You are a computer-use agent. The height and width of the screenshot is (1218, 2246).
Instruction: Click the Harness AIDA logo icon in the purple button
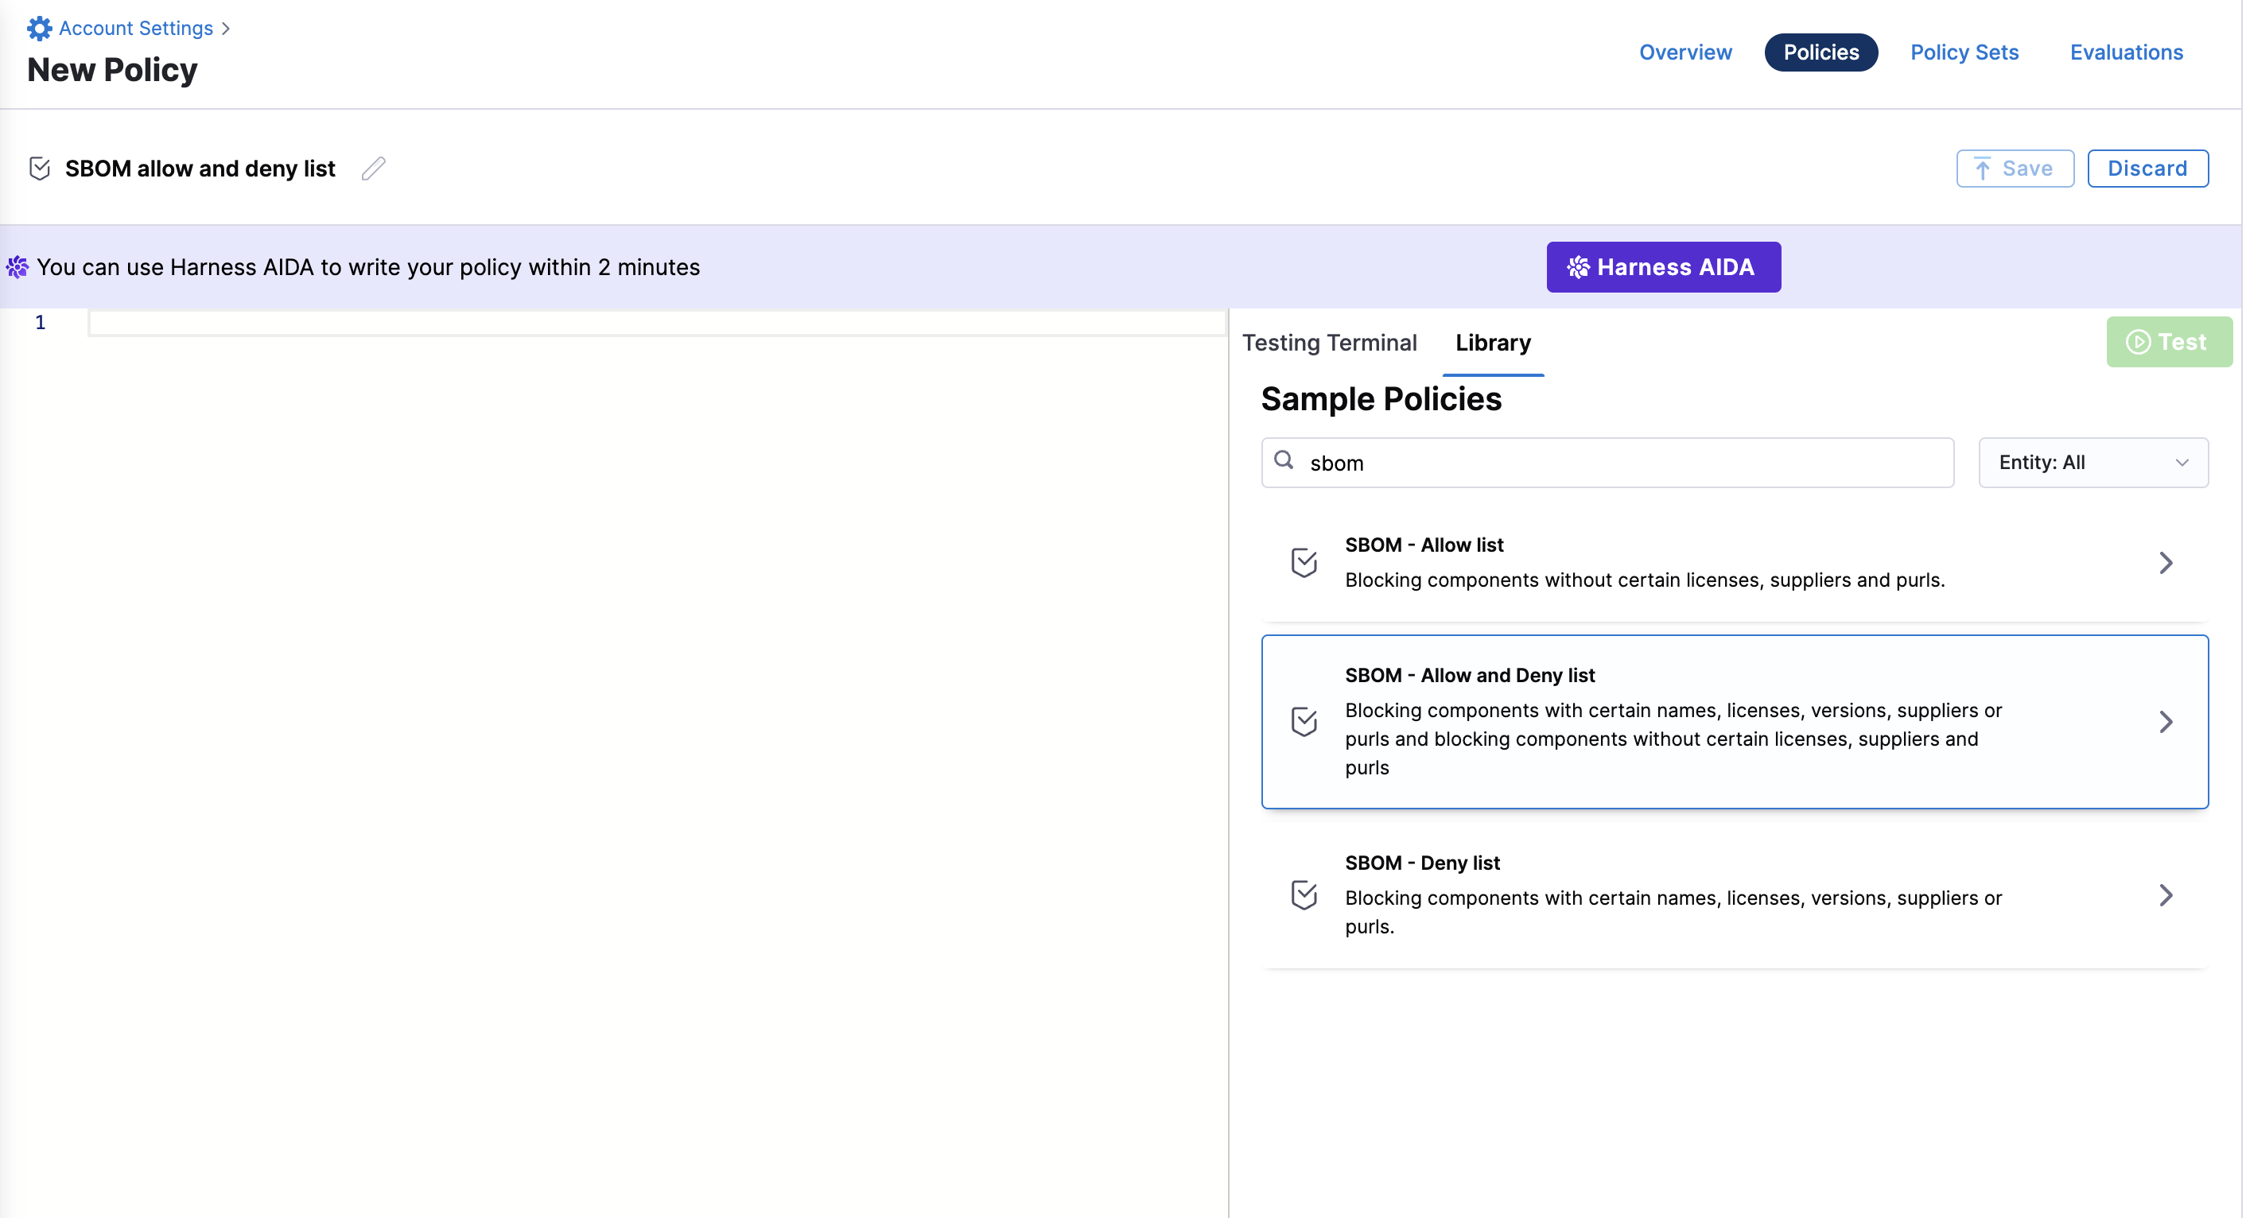1579,267
